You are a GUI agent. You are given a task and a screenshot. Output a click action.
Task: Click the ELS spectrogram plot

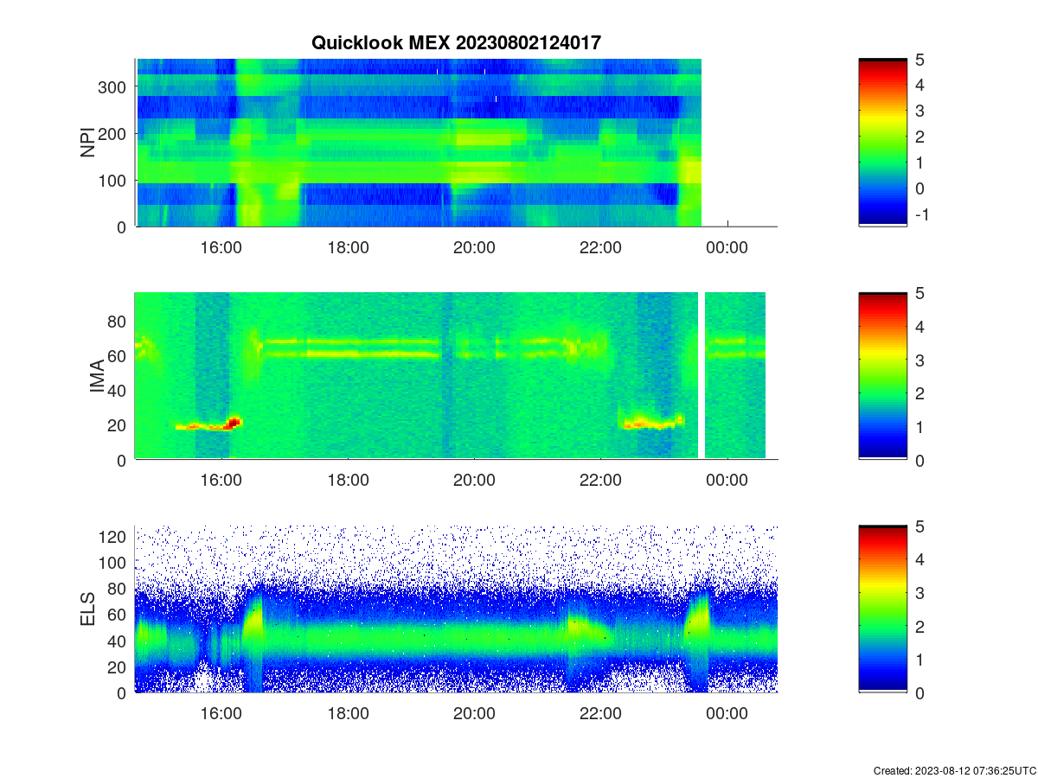pos(456,609)
